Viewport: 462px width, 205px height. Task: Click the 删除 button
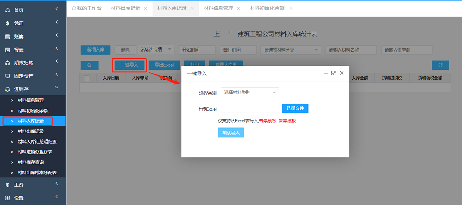(125, 50)
